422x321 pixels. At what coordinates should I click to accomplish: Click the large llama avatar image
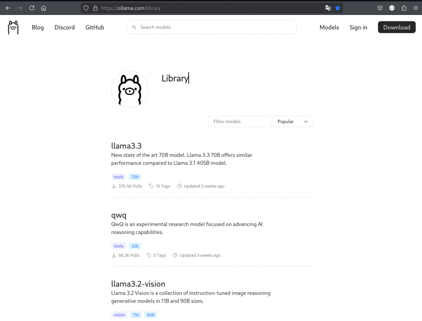tap(130, 89)
